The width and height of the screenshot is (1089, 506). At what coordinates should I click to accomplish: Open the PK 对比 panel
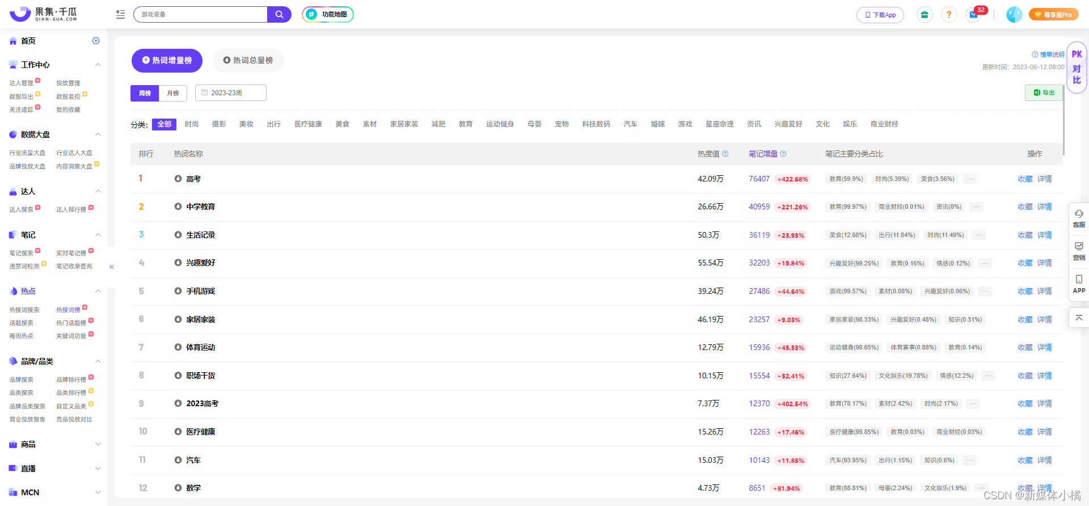pyautogui.click(x=1077, y=67)
